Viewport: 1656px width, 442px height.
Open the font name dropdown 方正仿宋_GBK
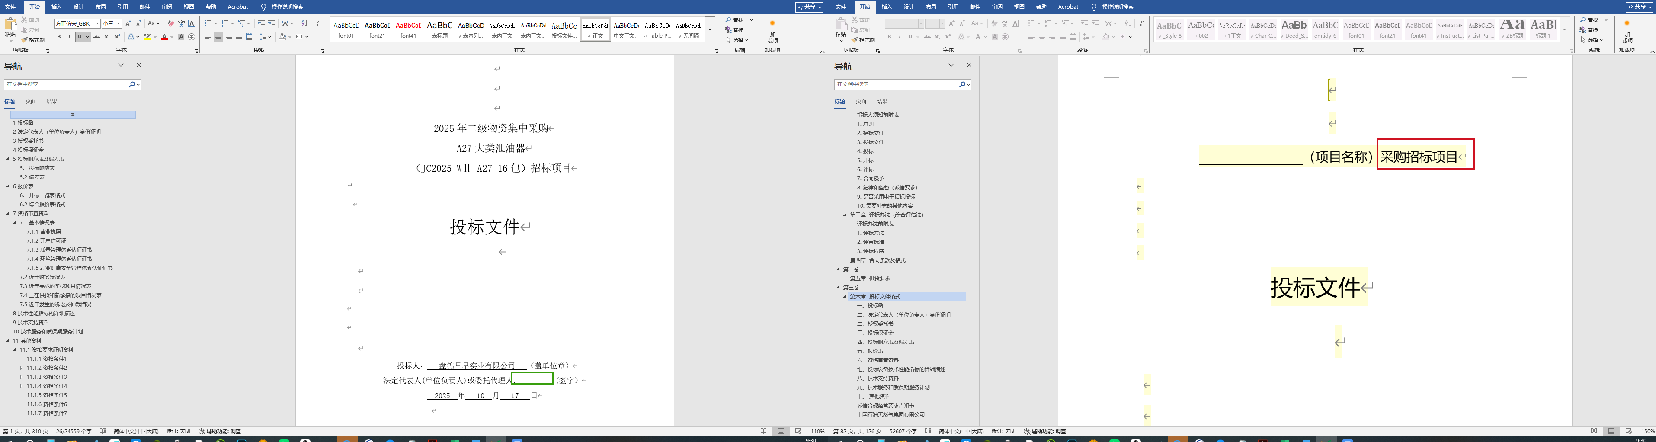tap(98, 24)
